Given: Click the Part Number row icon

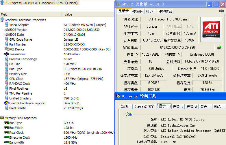Looking at the screenshot, I should click(x=7, y=44).
